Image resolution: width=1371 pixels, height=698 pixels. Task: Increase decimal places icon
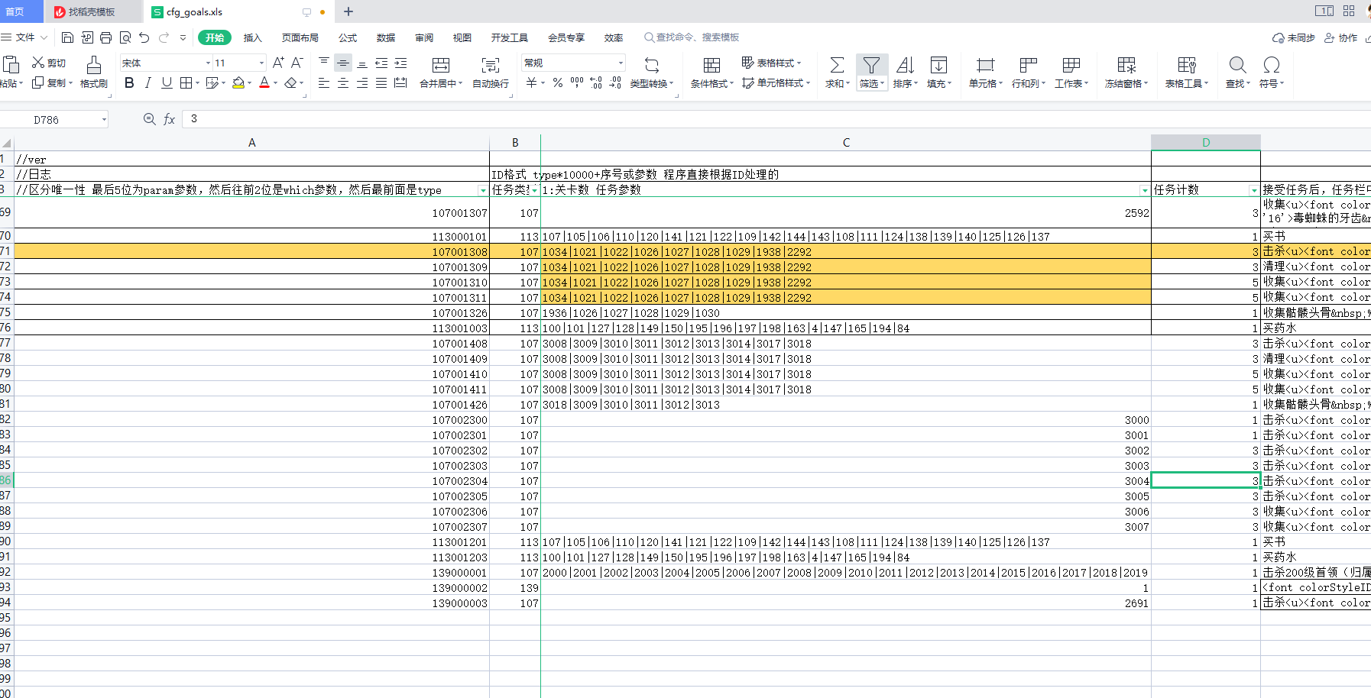tap(596, 83)
